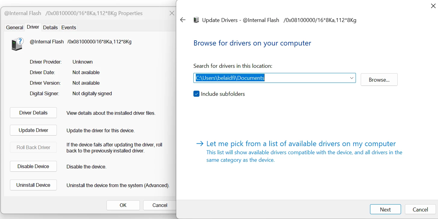The height and width of the screenshot is (219, 438).
Task: Click the device name text in Properties
Action: pos(81,42)
